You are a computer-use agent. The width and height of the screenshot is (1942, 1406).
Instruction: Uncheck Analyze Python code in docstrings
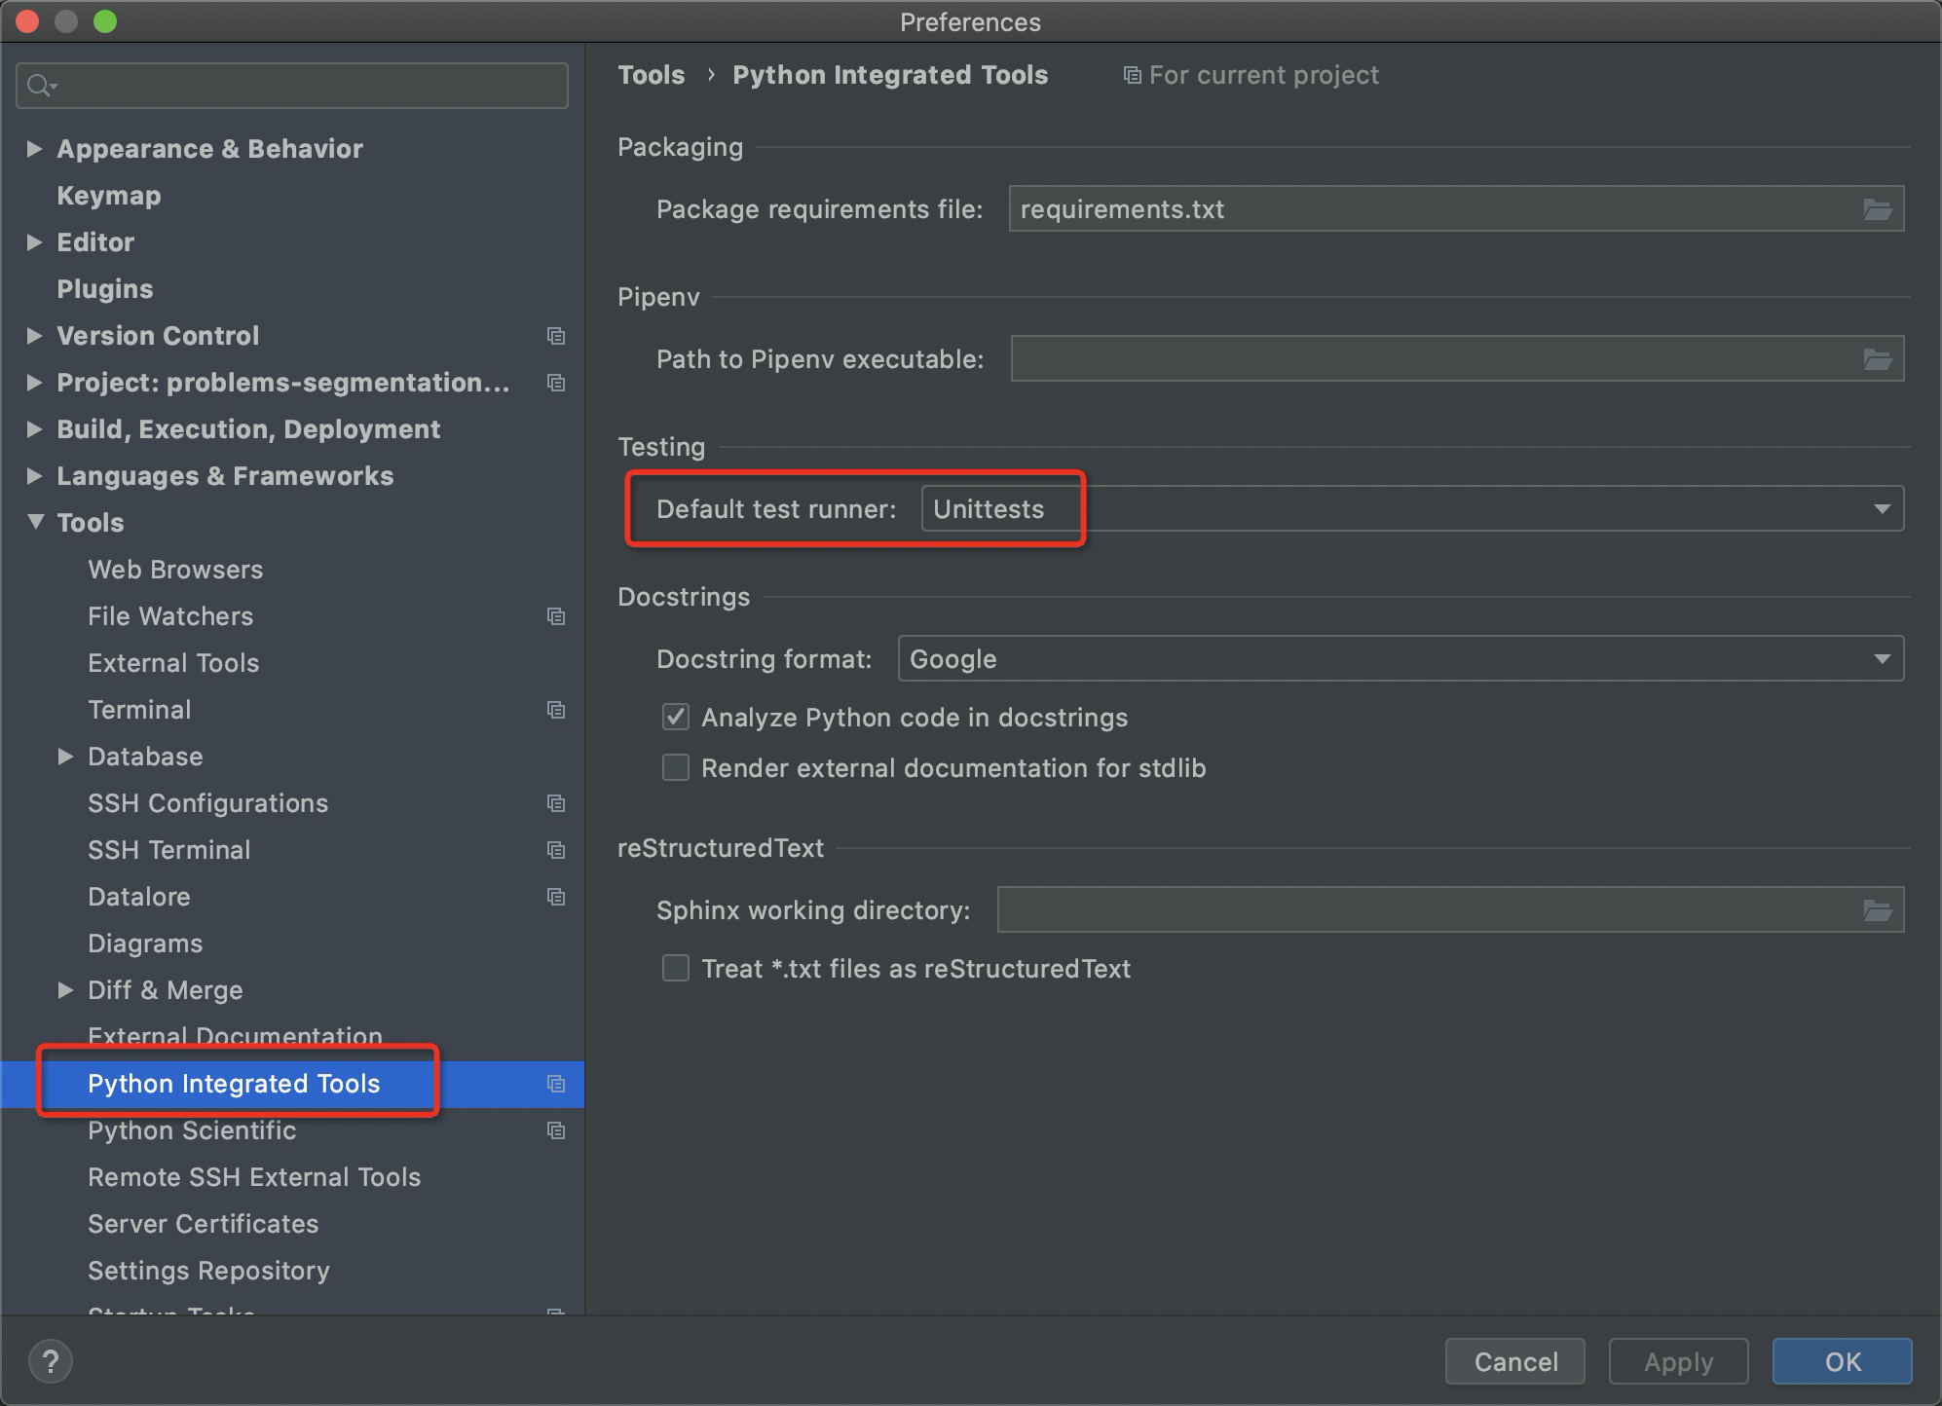point(675,718)
